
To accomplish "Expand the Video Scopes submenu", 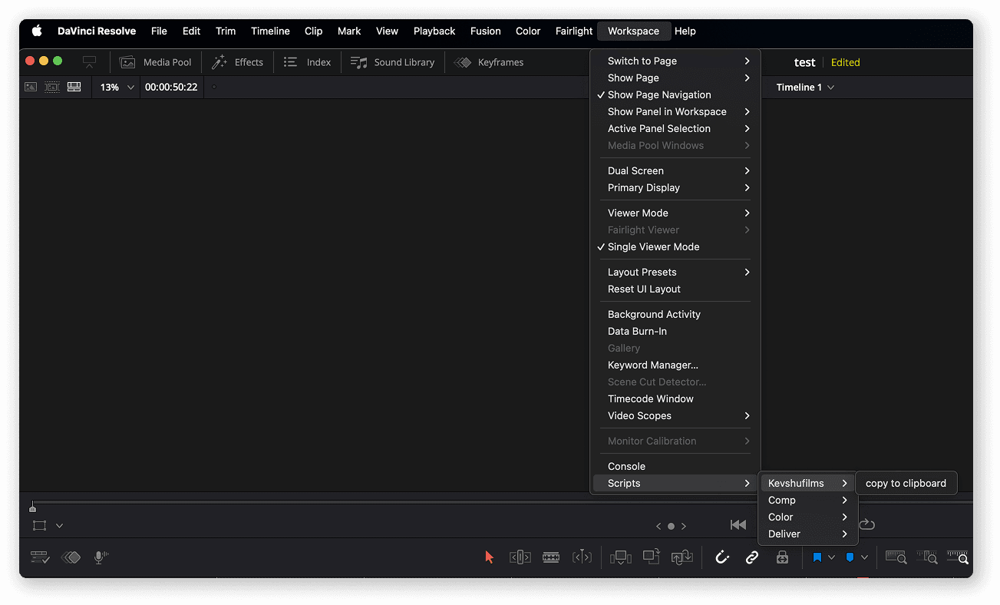I will point(675,415).
